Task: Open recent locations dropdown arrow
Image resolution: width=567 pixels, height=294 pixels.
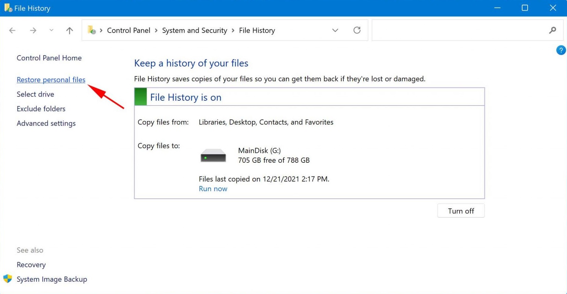Action: pyautogui.click(x=51, y=30)
